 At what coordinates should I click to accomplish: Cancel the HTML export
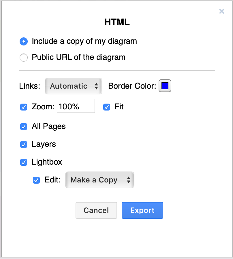point(96,210)
